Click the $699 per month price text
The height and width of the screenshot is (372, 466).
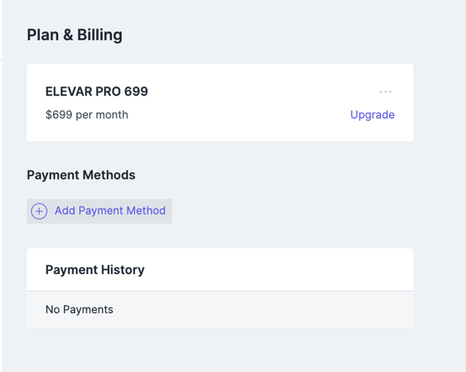[87, 115]
